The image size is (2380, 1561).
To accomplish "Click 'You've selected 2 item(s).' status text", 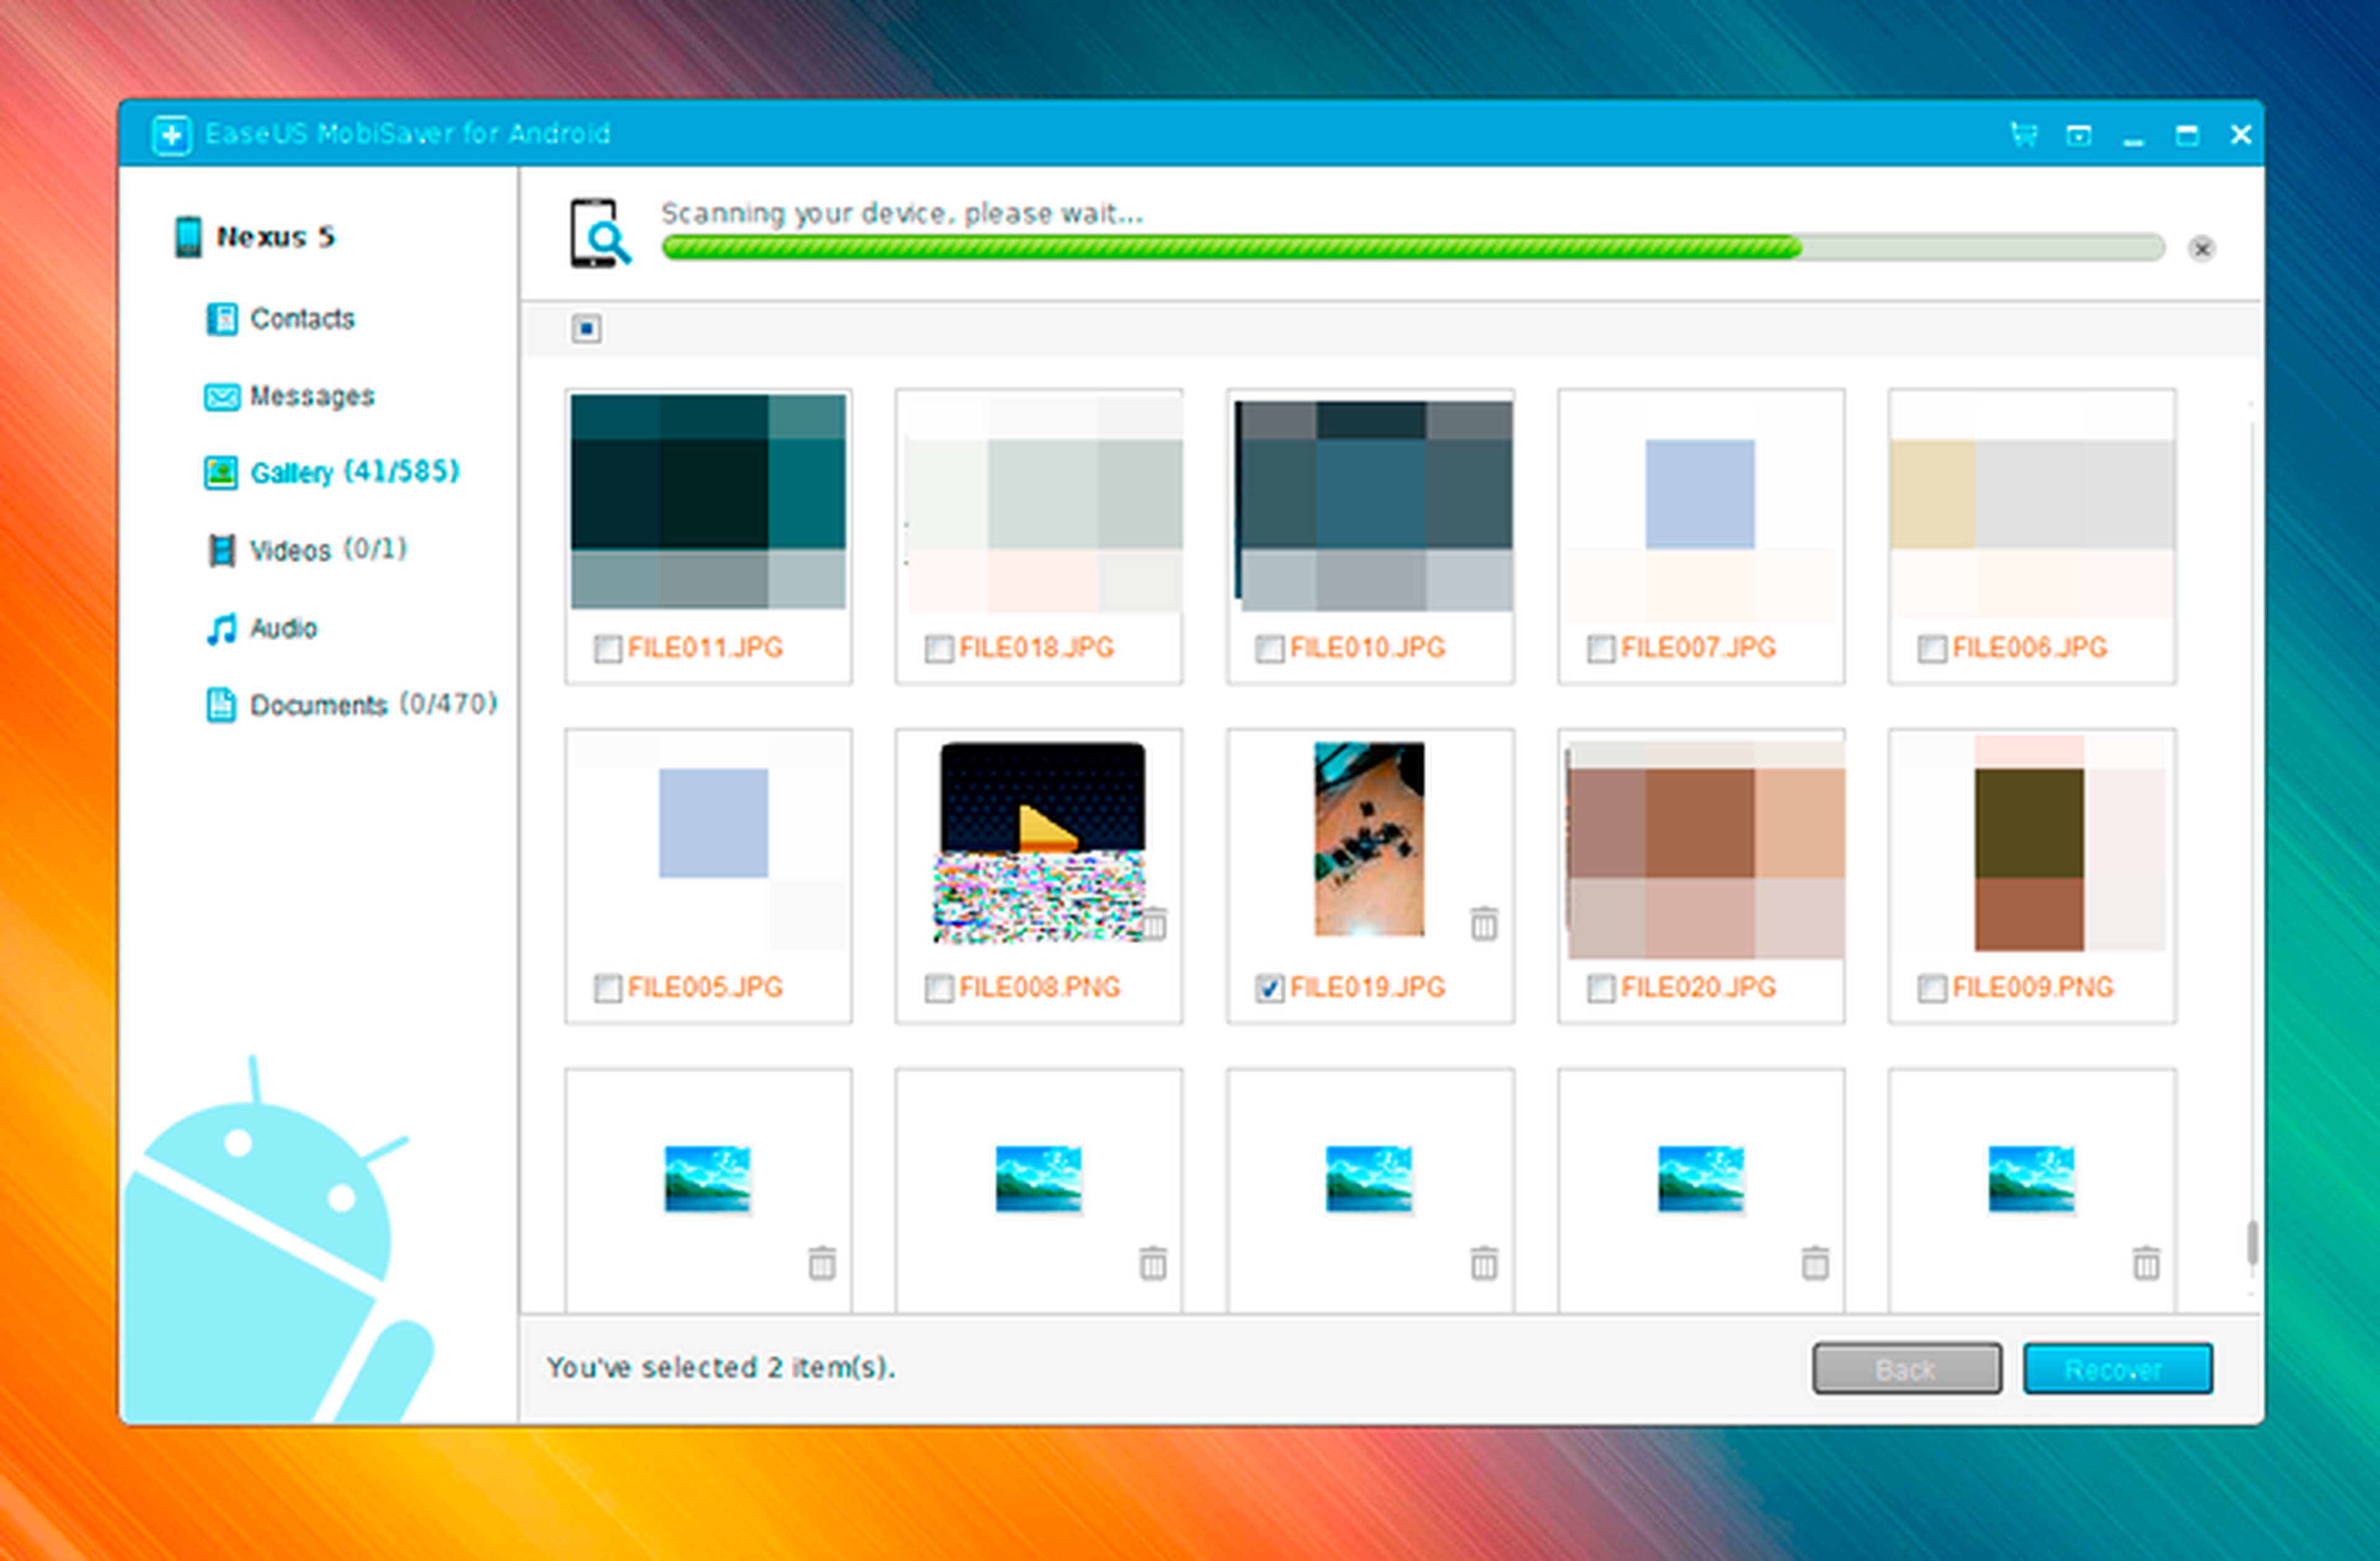I will pos(721,1367).
